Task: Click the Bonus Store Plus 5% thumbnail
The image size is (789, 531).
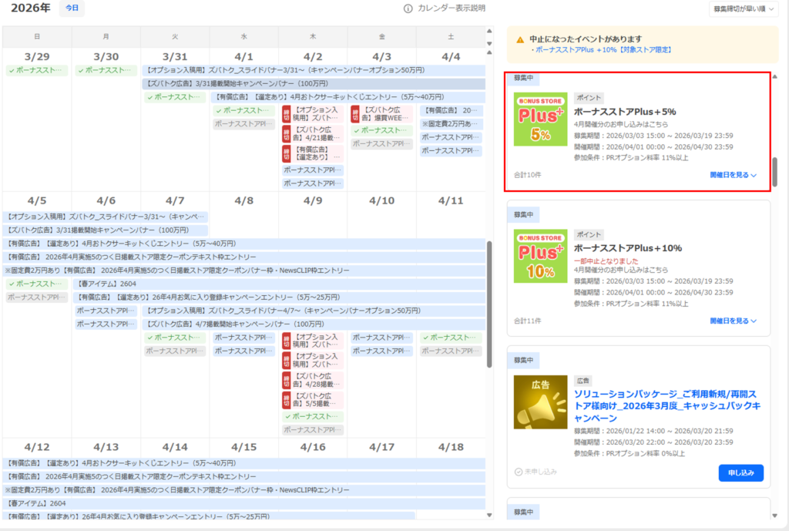Action: click(540, 119)
